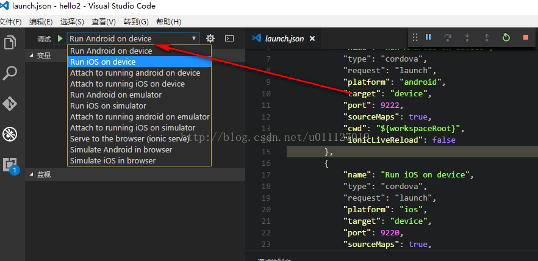Image resolution: width=538 pixels, height=261 pixels.
Task: Select Run iOS on simulator
Action: point(139,105)
